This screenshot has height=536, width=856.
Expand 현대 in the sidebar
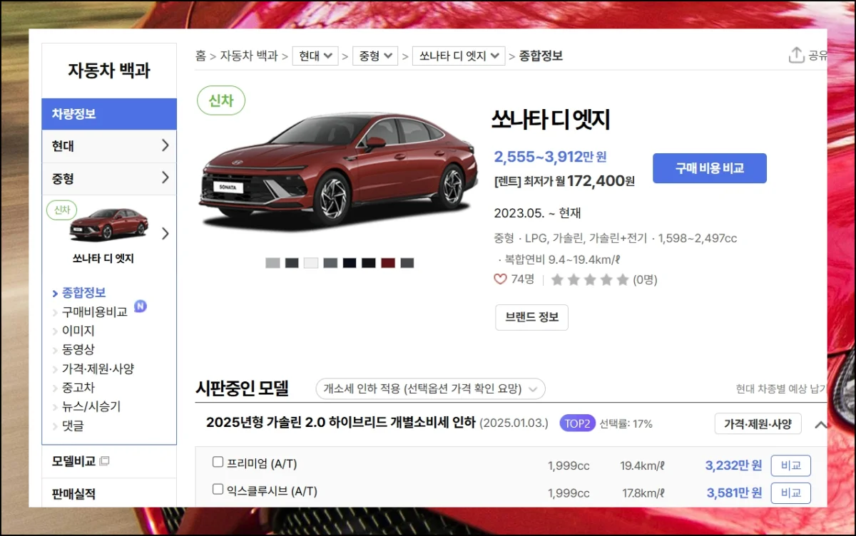click(x=109, y=146)
